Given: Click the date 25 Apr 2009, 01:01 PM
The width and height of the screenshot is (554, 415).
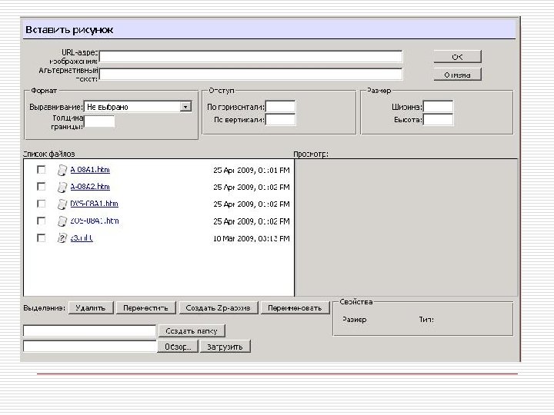Looking at the screenshot, I should click(252, 171).
